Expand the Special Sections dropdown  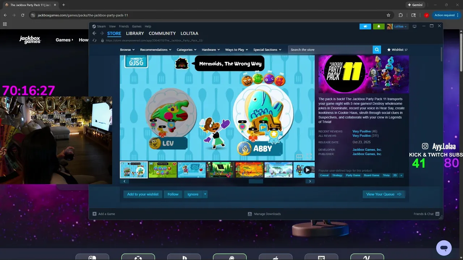coord(267,50)
